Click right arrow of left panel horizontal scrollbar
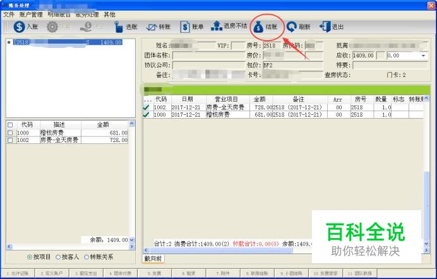This screenshot has width=437, height=279. [x=132, y=247]
